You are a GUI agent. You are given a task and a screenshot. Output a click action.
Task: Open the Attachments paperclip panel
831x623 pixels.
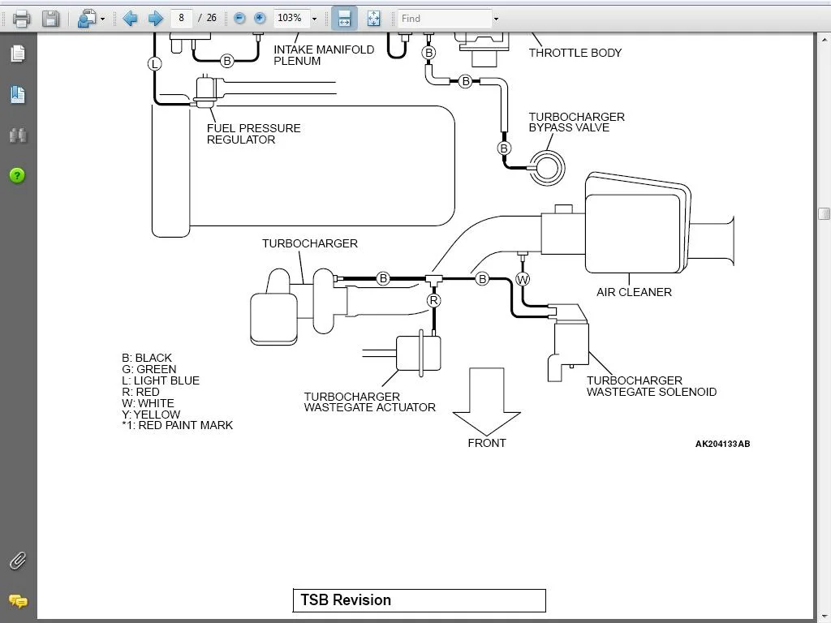coord(18,561)
